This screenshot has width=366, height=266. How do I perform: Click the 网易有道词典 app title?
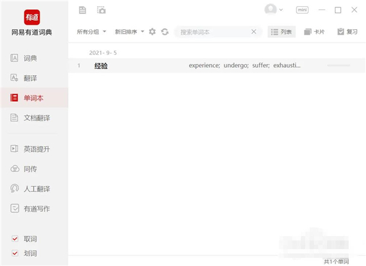click(32, 32)
